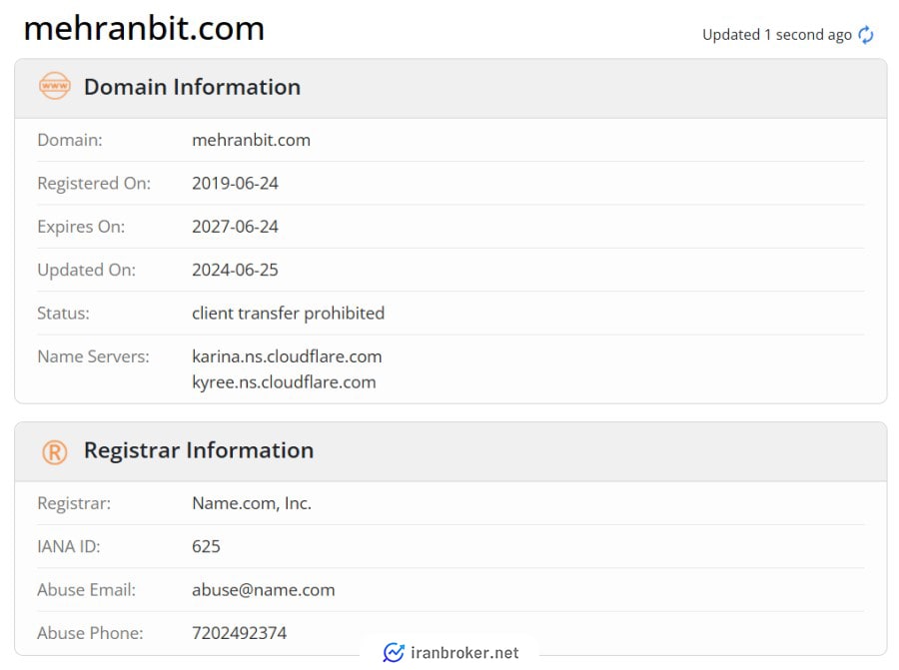This screenshot has height=670, width=899.
Task: Click the iranbroker.net logo icon
Action: click(x=394, y=652)
